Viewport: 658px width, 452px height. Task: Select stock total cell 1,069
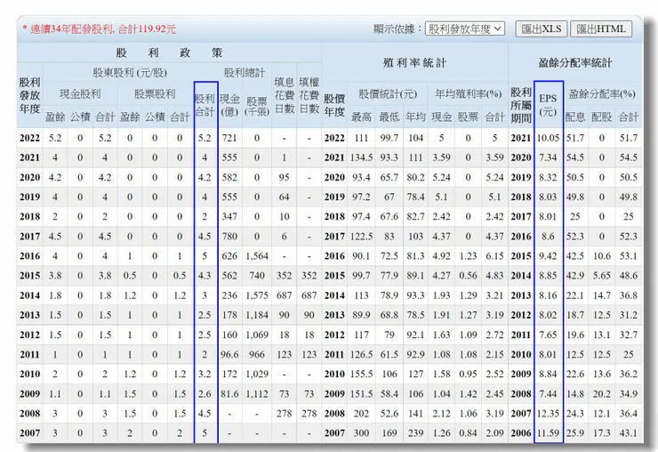point(257,335)
